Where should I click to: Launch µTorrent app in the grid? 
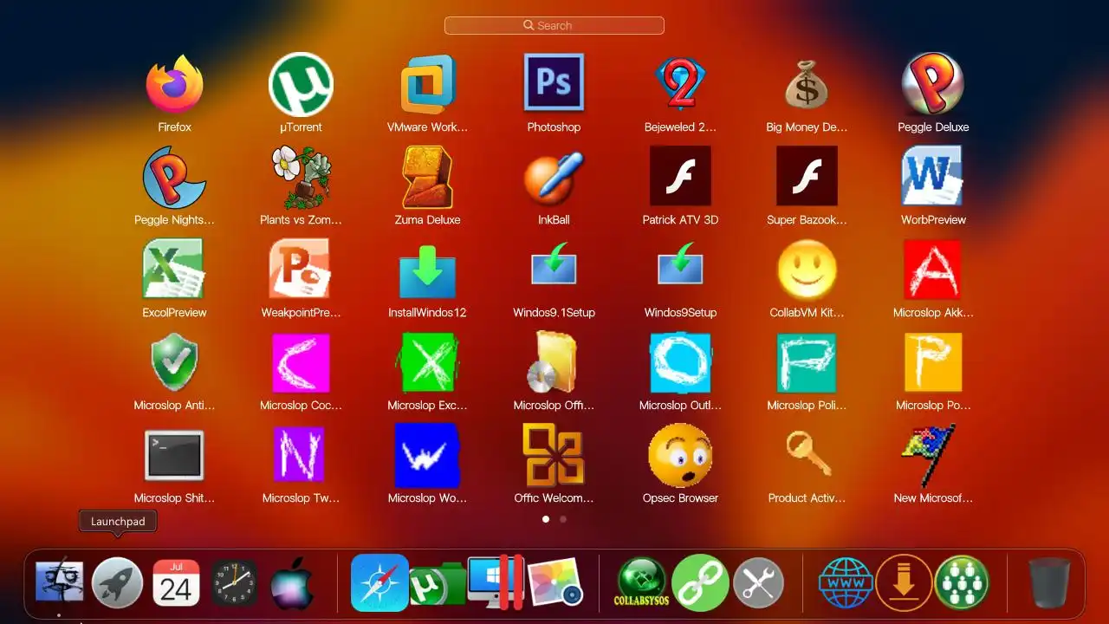(301, 84)
